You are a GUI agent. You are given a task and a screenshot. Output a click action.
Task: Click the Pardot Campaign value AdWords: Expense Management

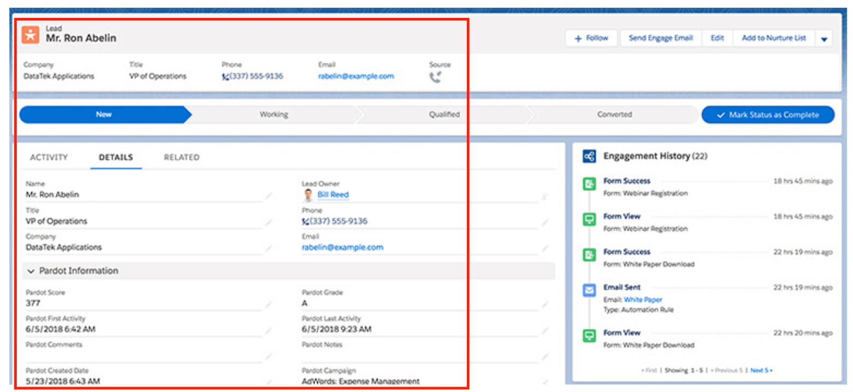coord(360,381)
